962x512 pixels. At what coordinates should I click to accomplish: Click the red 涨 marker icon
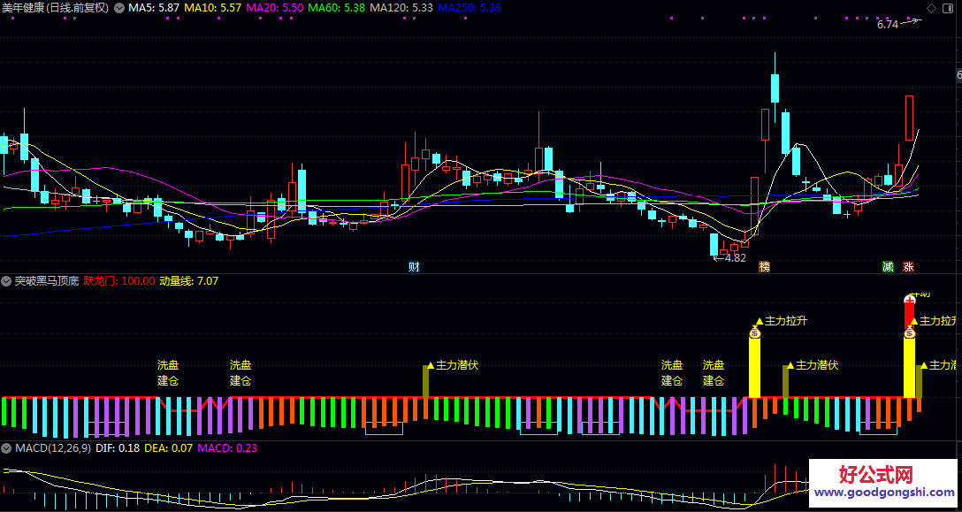pos(908,266)
